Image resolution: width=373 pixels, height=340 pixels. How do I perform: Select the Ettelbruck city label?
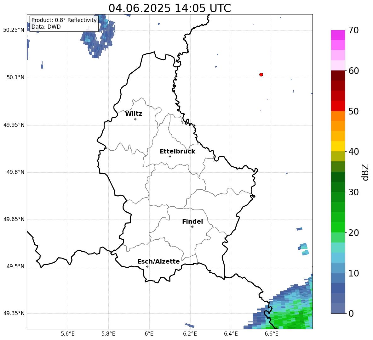coord(177,152)
